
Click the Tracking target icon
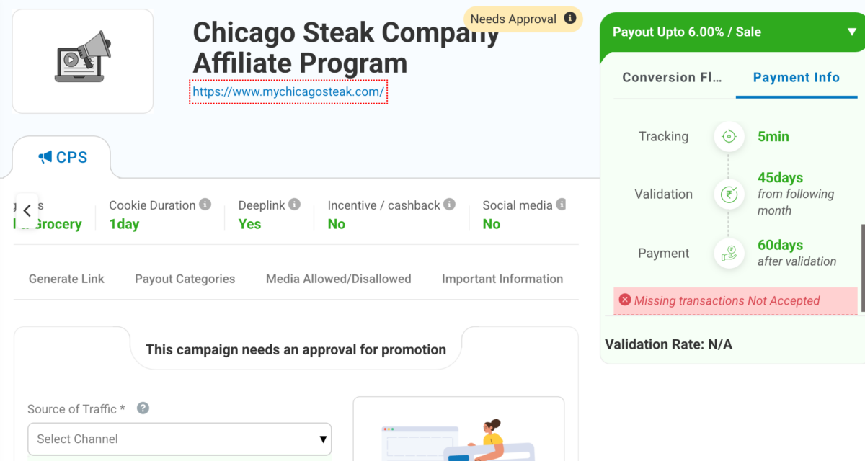(729, 137)
